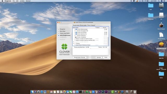Viewport: 167px width, 94px height.
Task: Open the FL Studio fruit icon in Dock
Action: (x=119, y=92)
